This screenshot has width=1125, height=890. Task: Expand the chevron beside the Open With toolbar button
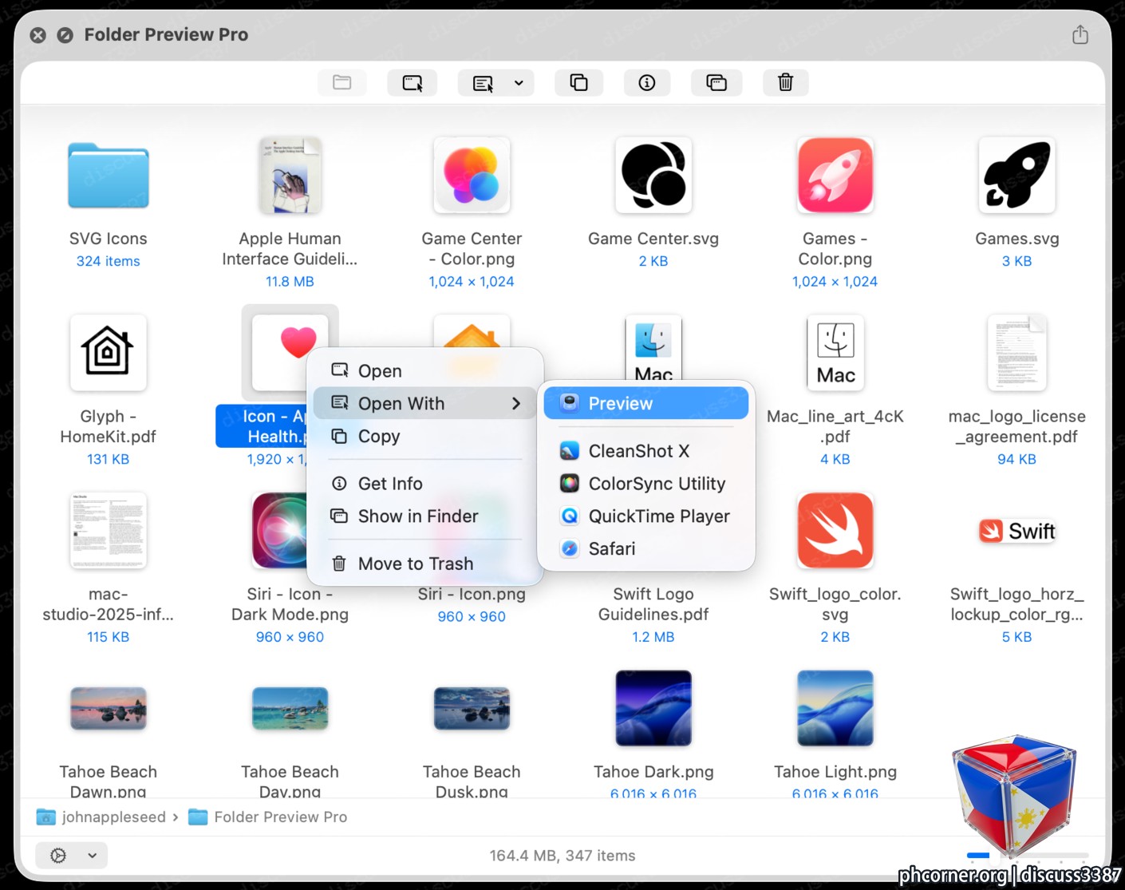(519, 82)
